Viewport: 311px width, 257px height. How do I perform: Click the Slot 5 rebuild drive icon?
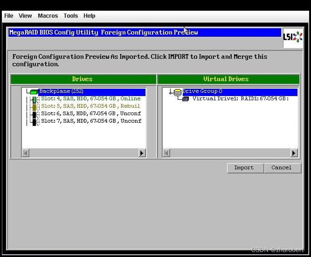[34, 107]
